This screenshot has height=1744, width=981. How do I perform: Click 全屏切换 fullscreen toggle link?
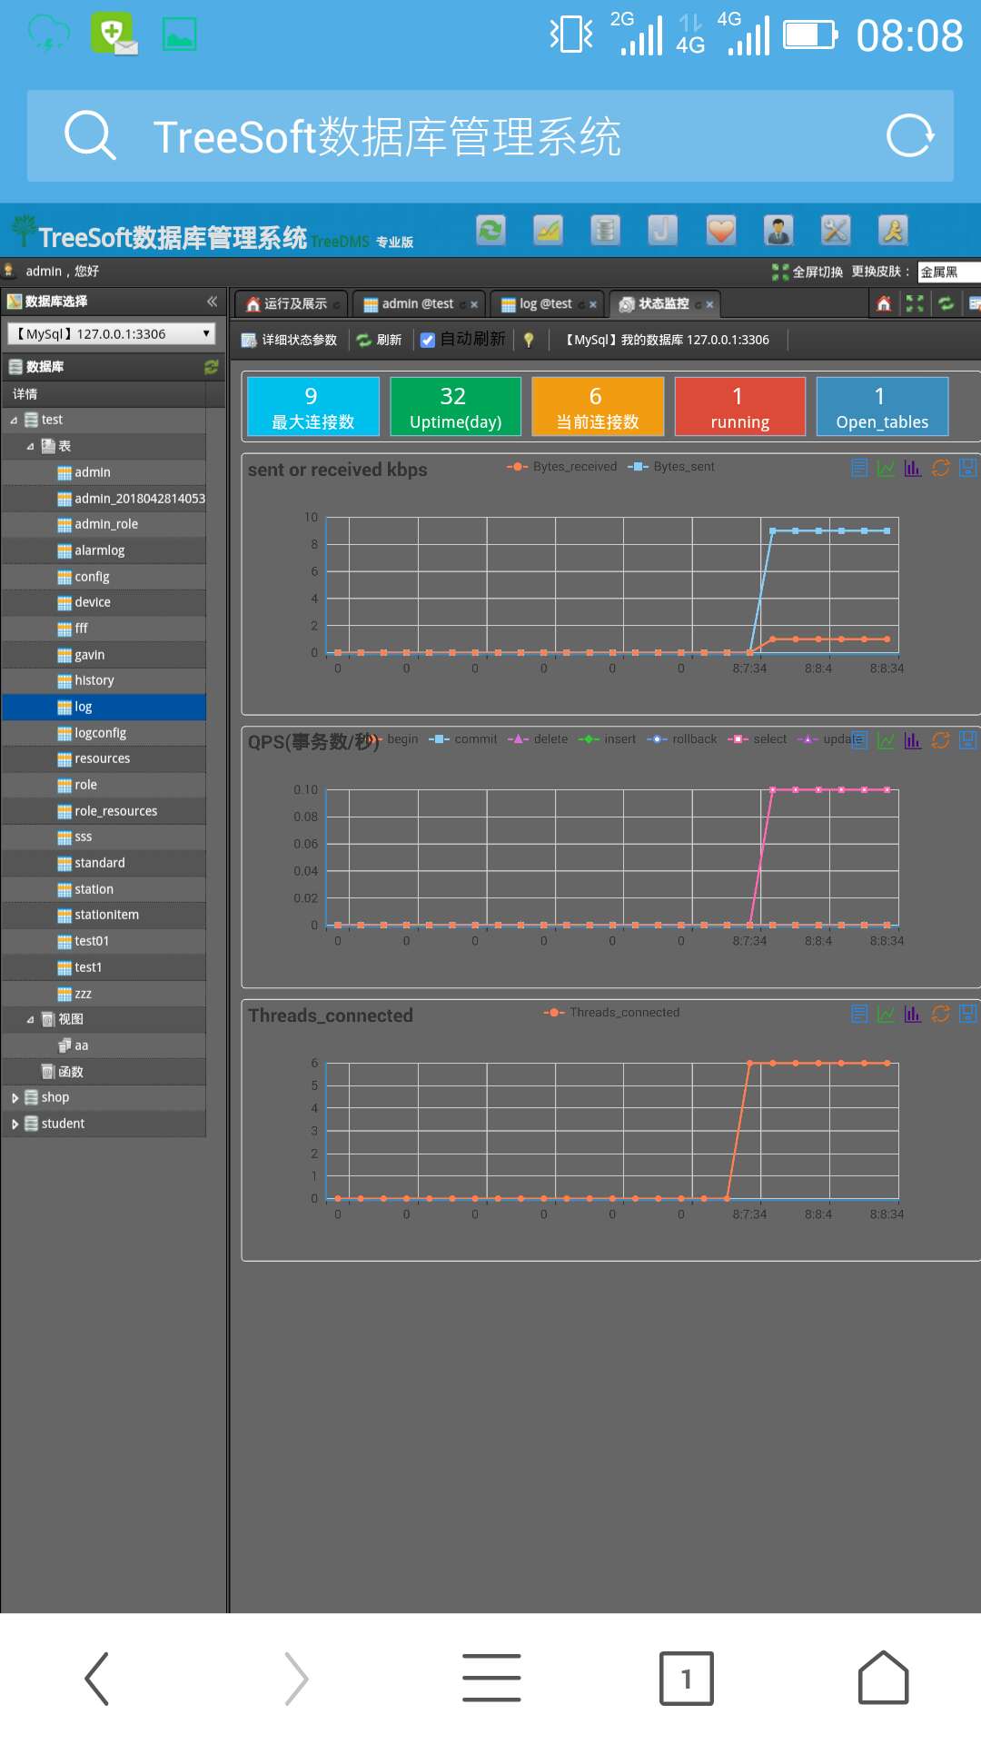coord(807,272)
